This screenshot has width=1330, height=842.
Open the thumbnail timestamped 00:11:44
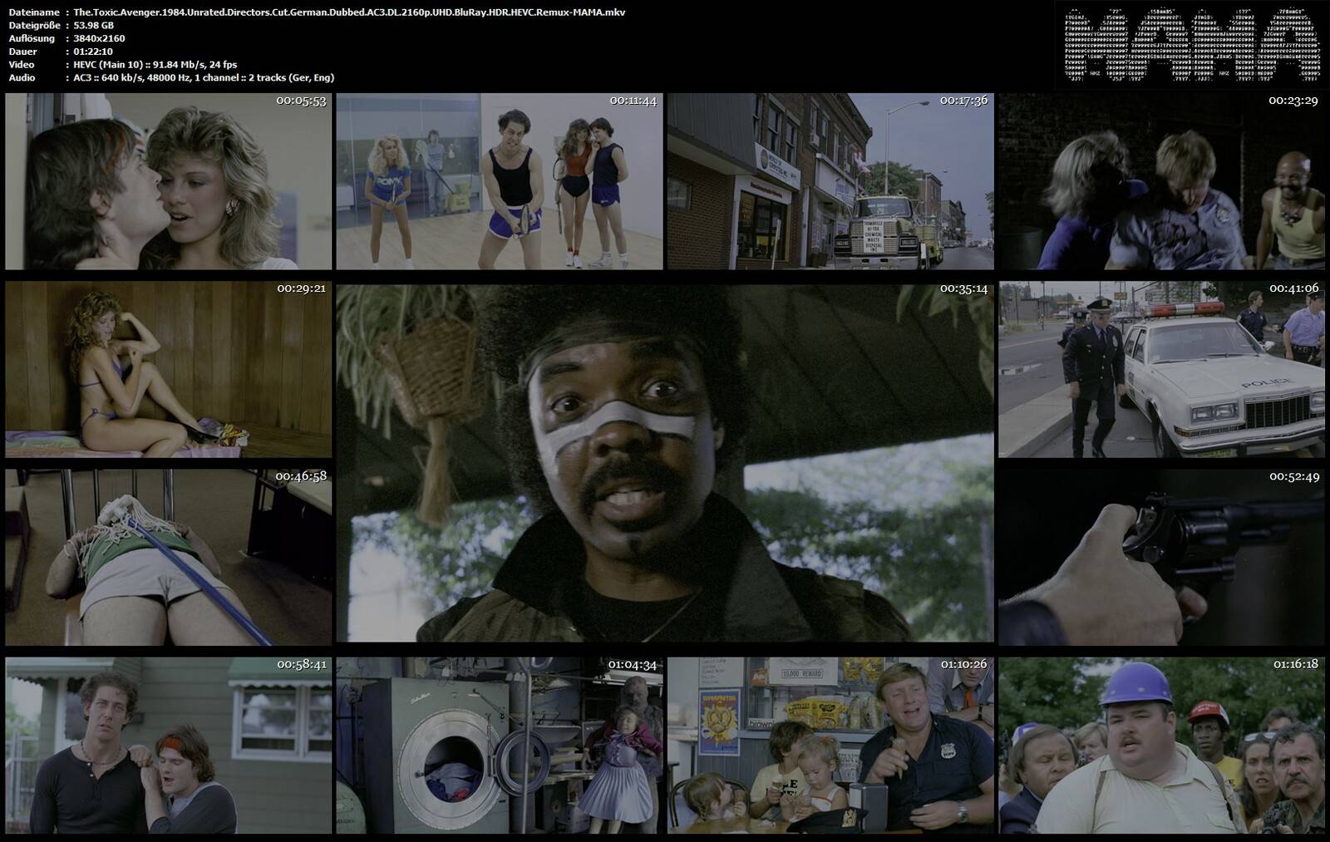click(500, 181)
